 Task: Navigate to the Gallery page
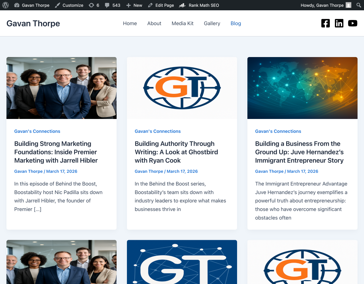tap(212, 23)
